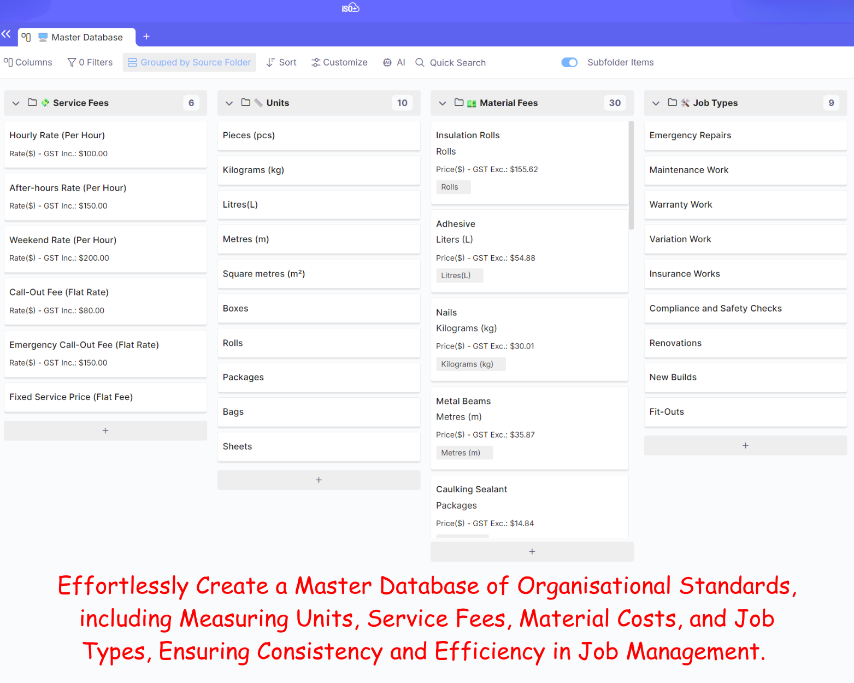Click the Columns icon in toolbar
This screenshot has height=683, width=854.
8,62
